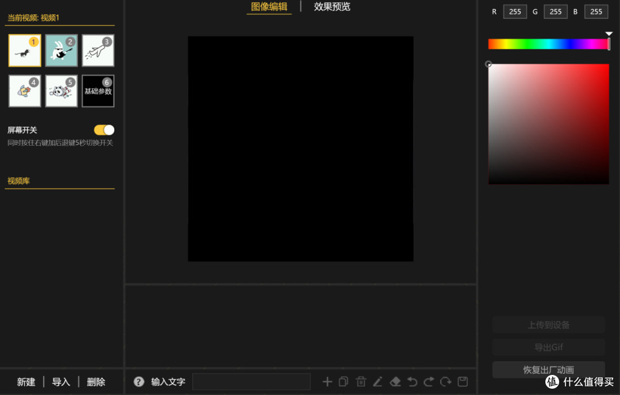The image size is (620, 395).
Task: Click the circular rotate arrow icon
Action: coord(445,382)
